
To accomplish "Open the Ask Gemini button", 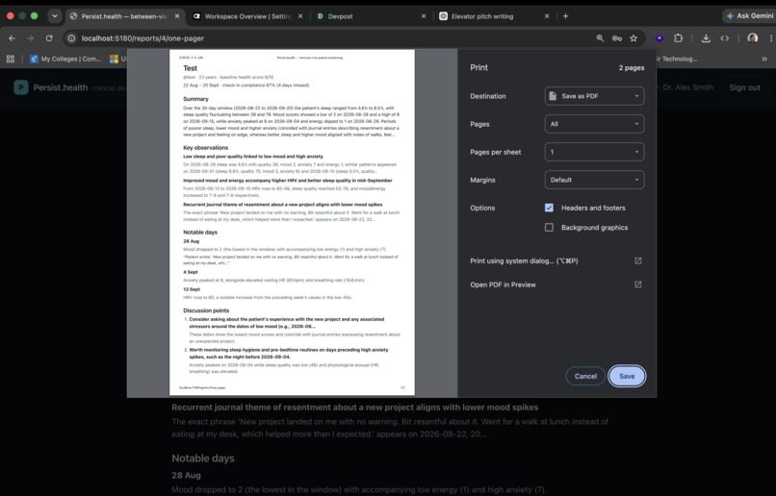I will 749,15.
